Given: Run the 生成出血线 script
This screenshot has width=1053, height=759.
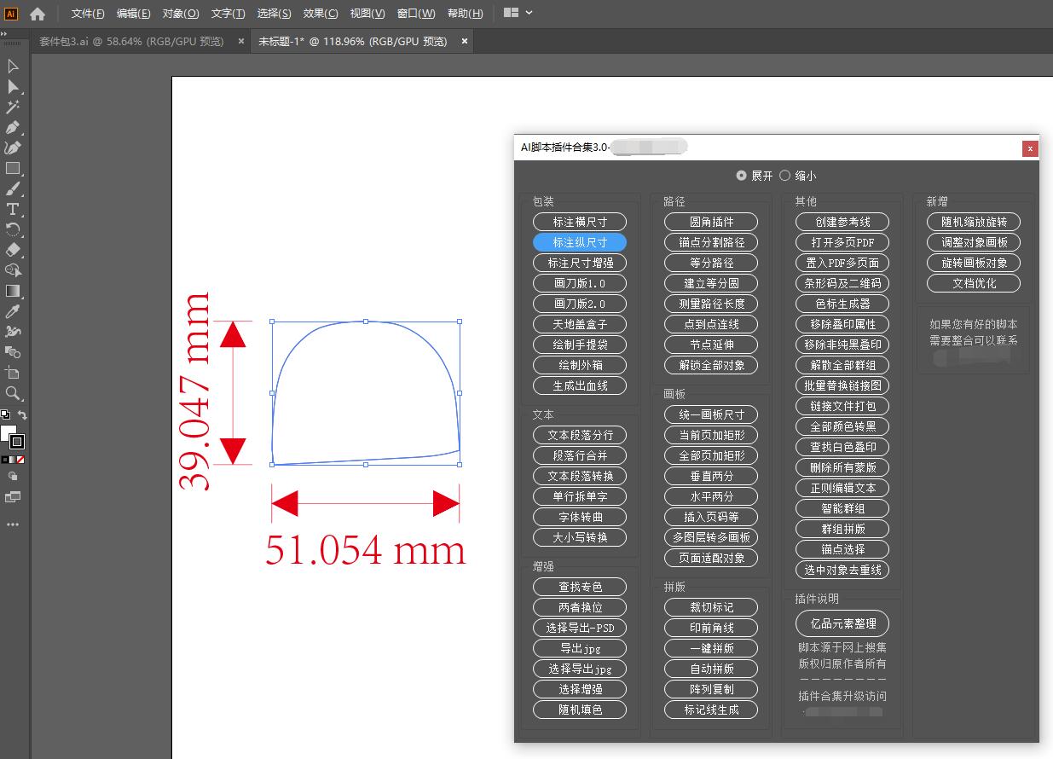Looking at the screenshot, I should pyautogui.click(x=580, y=385).
